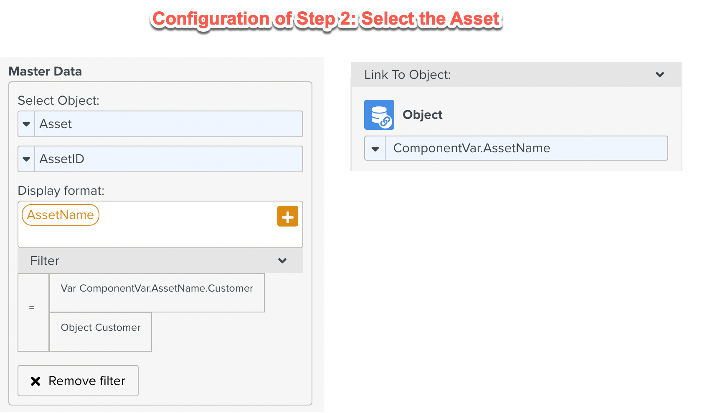Open the AssetID dropdown arrow
720x413 pixels.
tap(26, 159)
